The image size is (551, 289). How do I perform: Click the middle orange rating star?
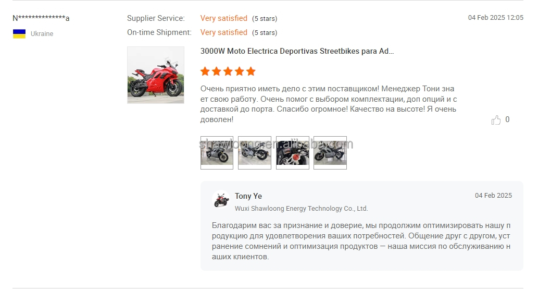tap(228, 71)
